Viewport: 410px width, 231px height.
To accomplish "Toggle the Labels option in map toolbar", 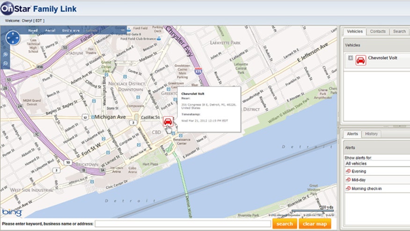I will [x=92, y=30].
